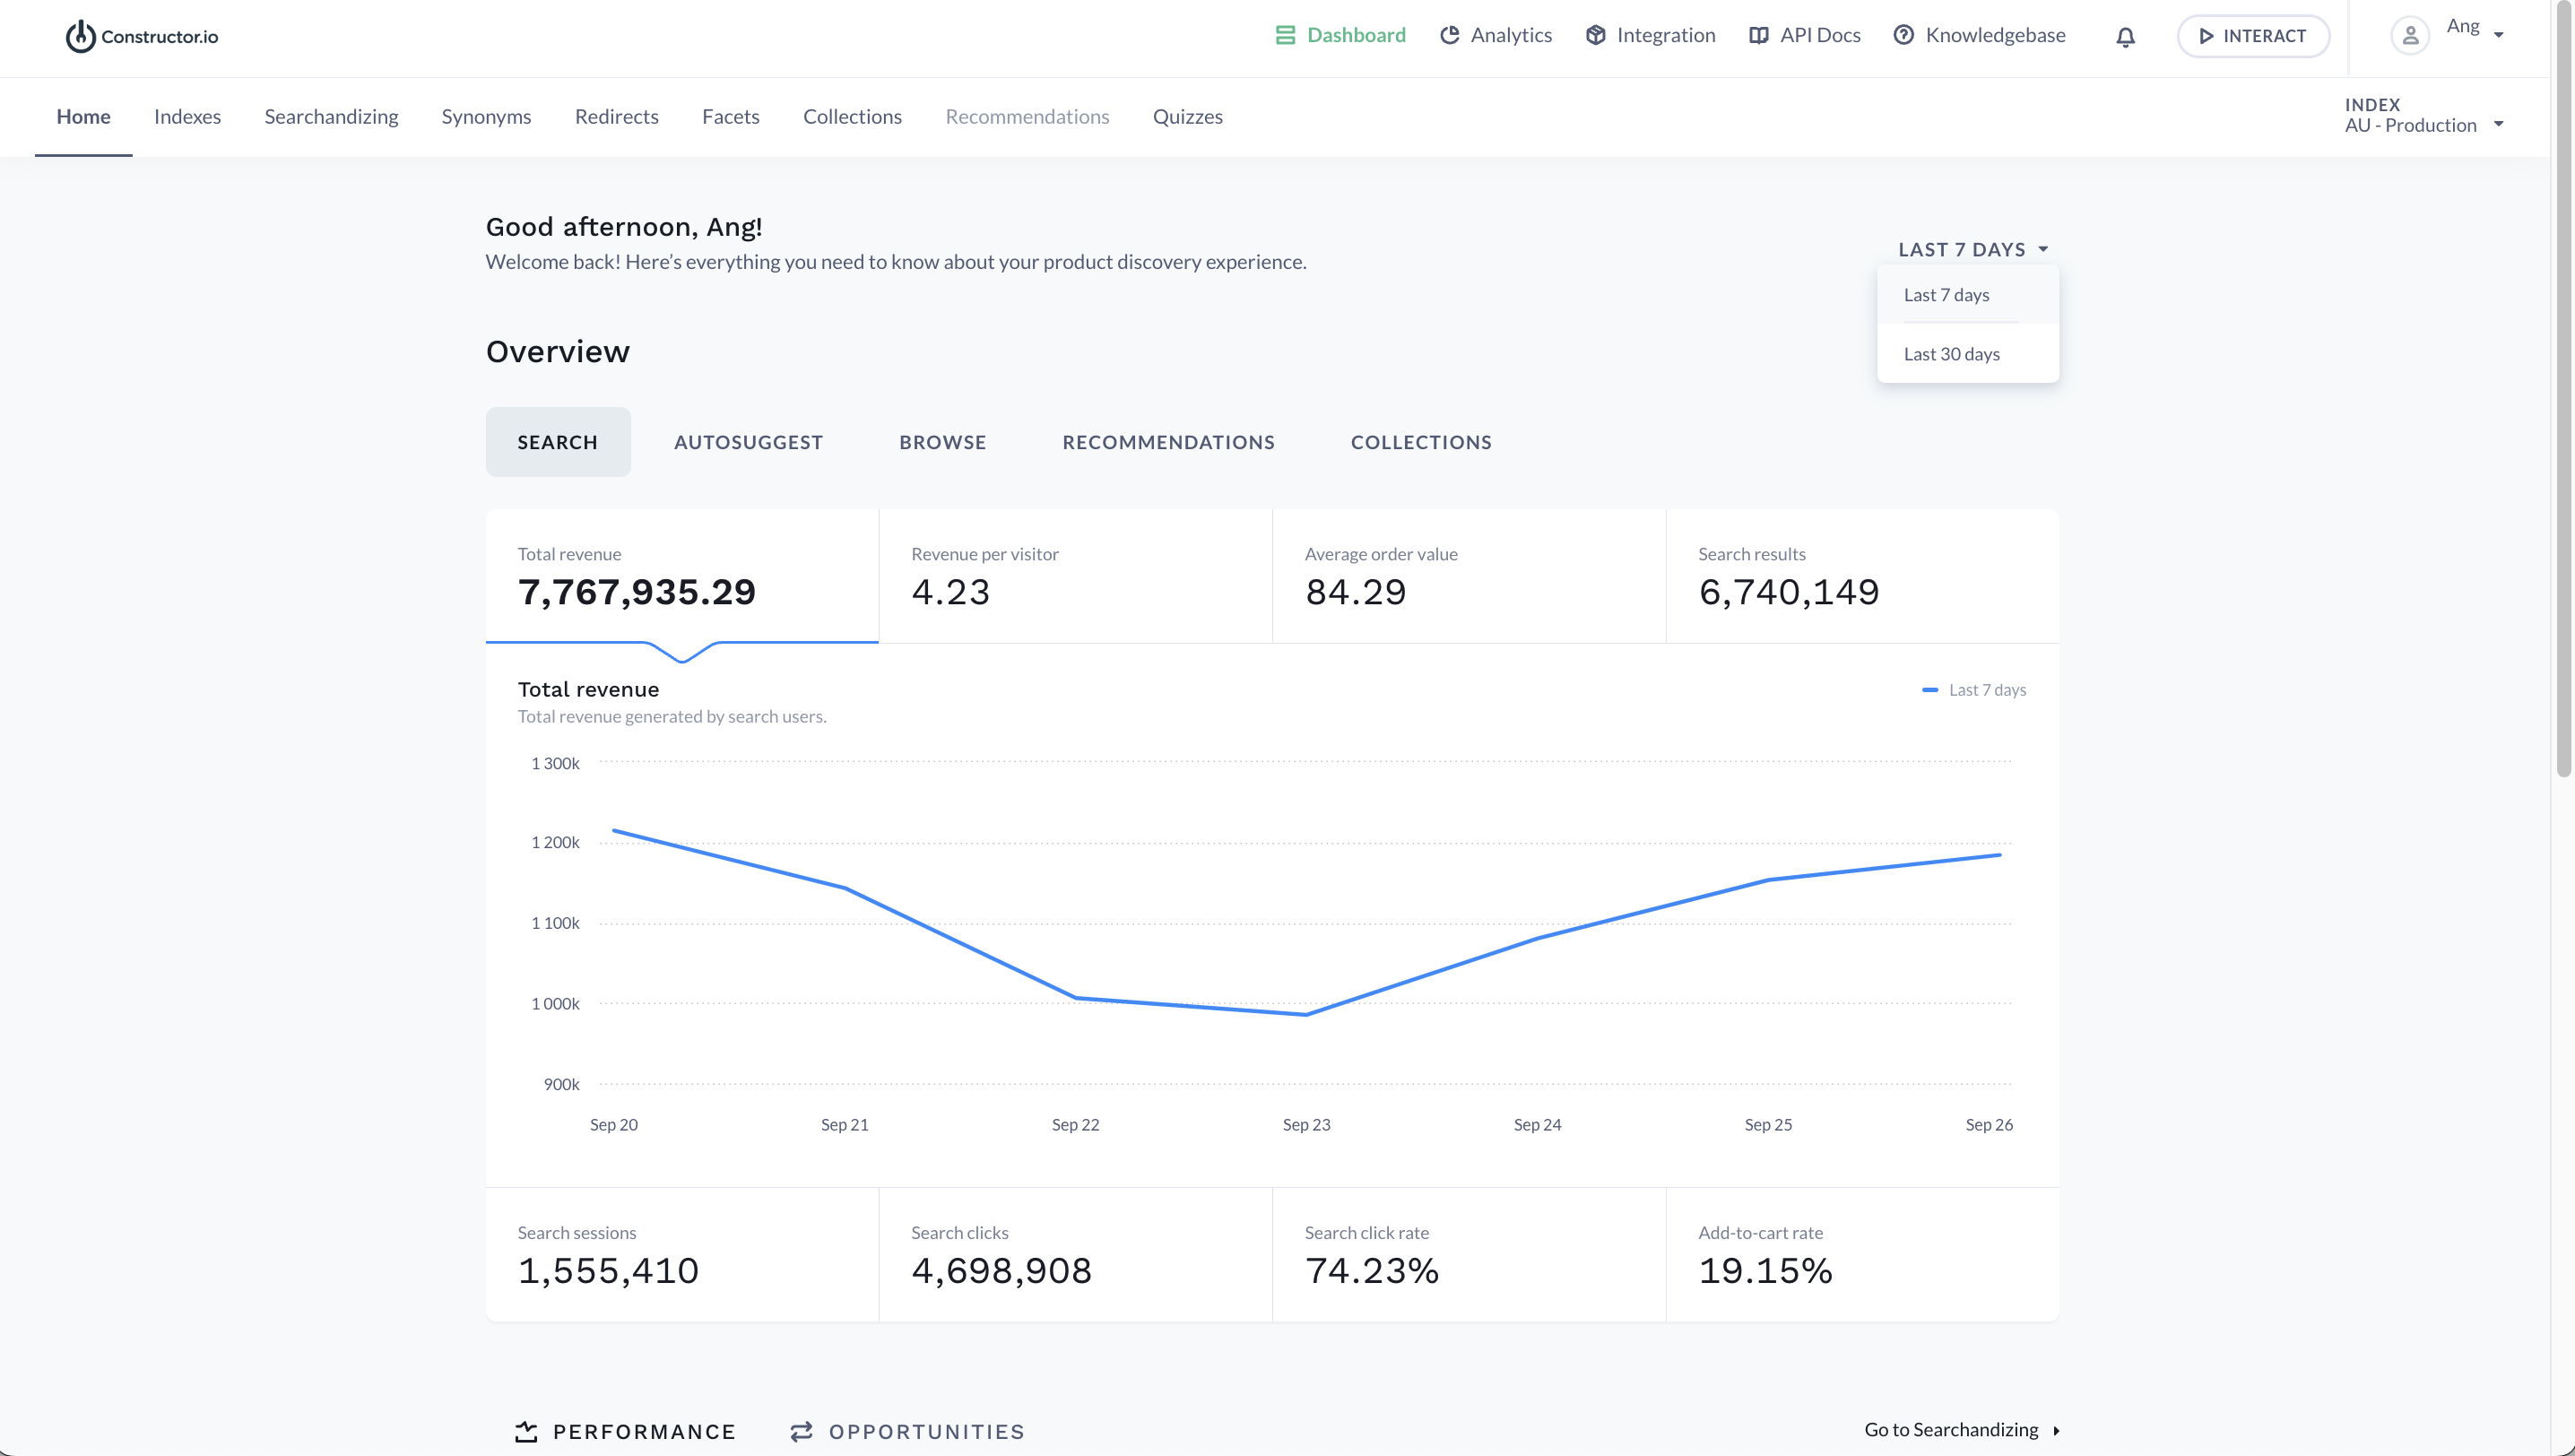Image resolution: width=2575 pixels, height=1456 pixels.
Task: Select the AUTOSUGGEST tab
Action: click(x=748, y=440)
